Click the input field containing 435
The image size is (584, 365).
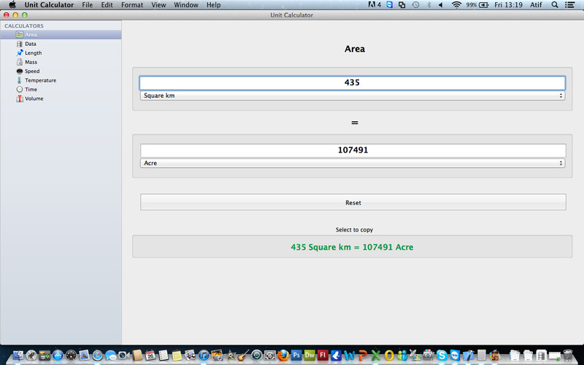click(353, 82)
